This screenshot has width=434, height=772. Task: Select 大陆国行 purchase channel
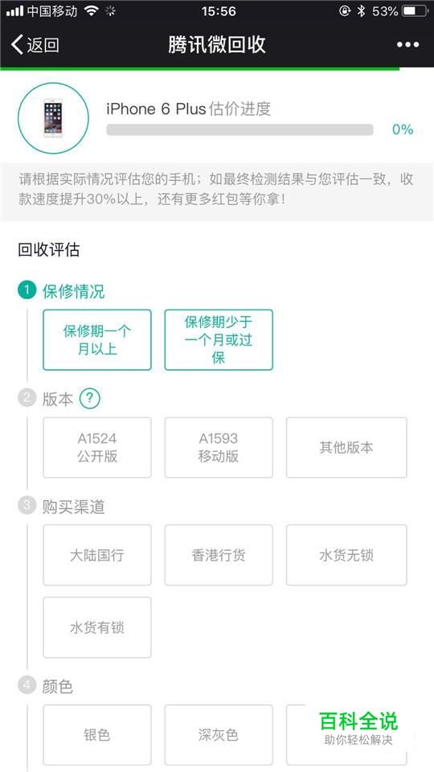point(97,555)
